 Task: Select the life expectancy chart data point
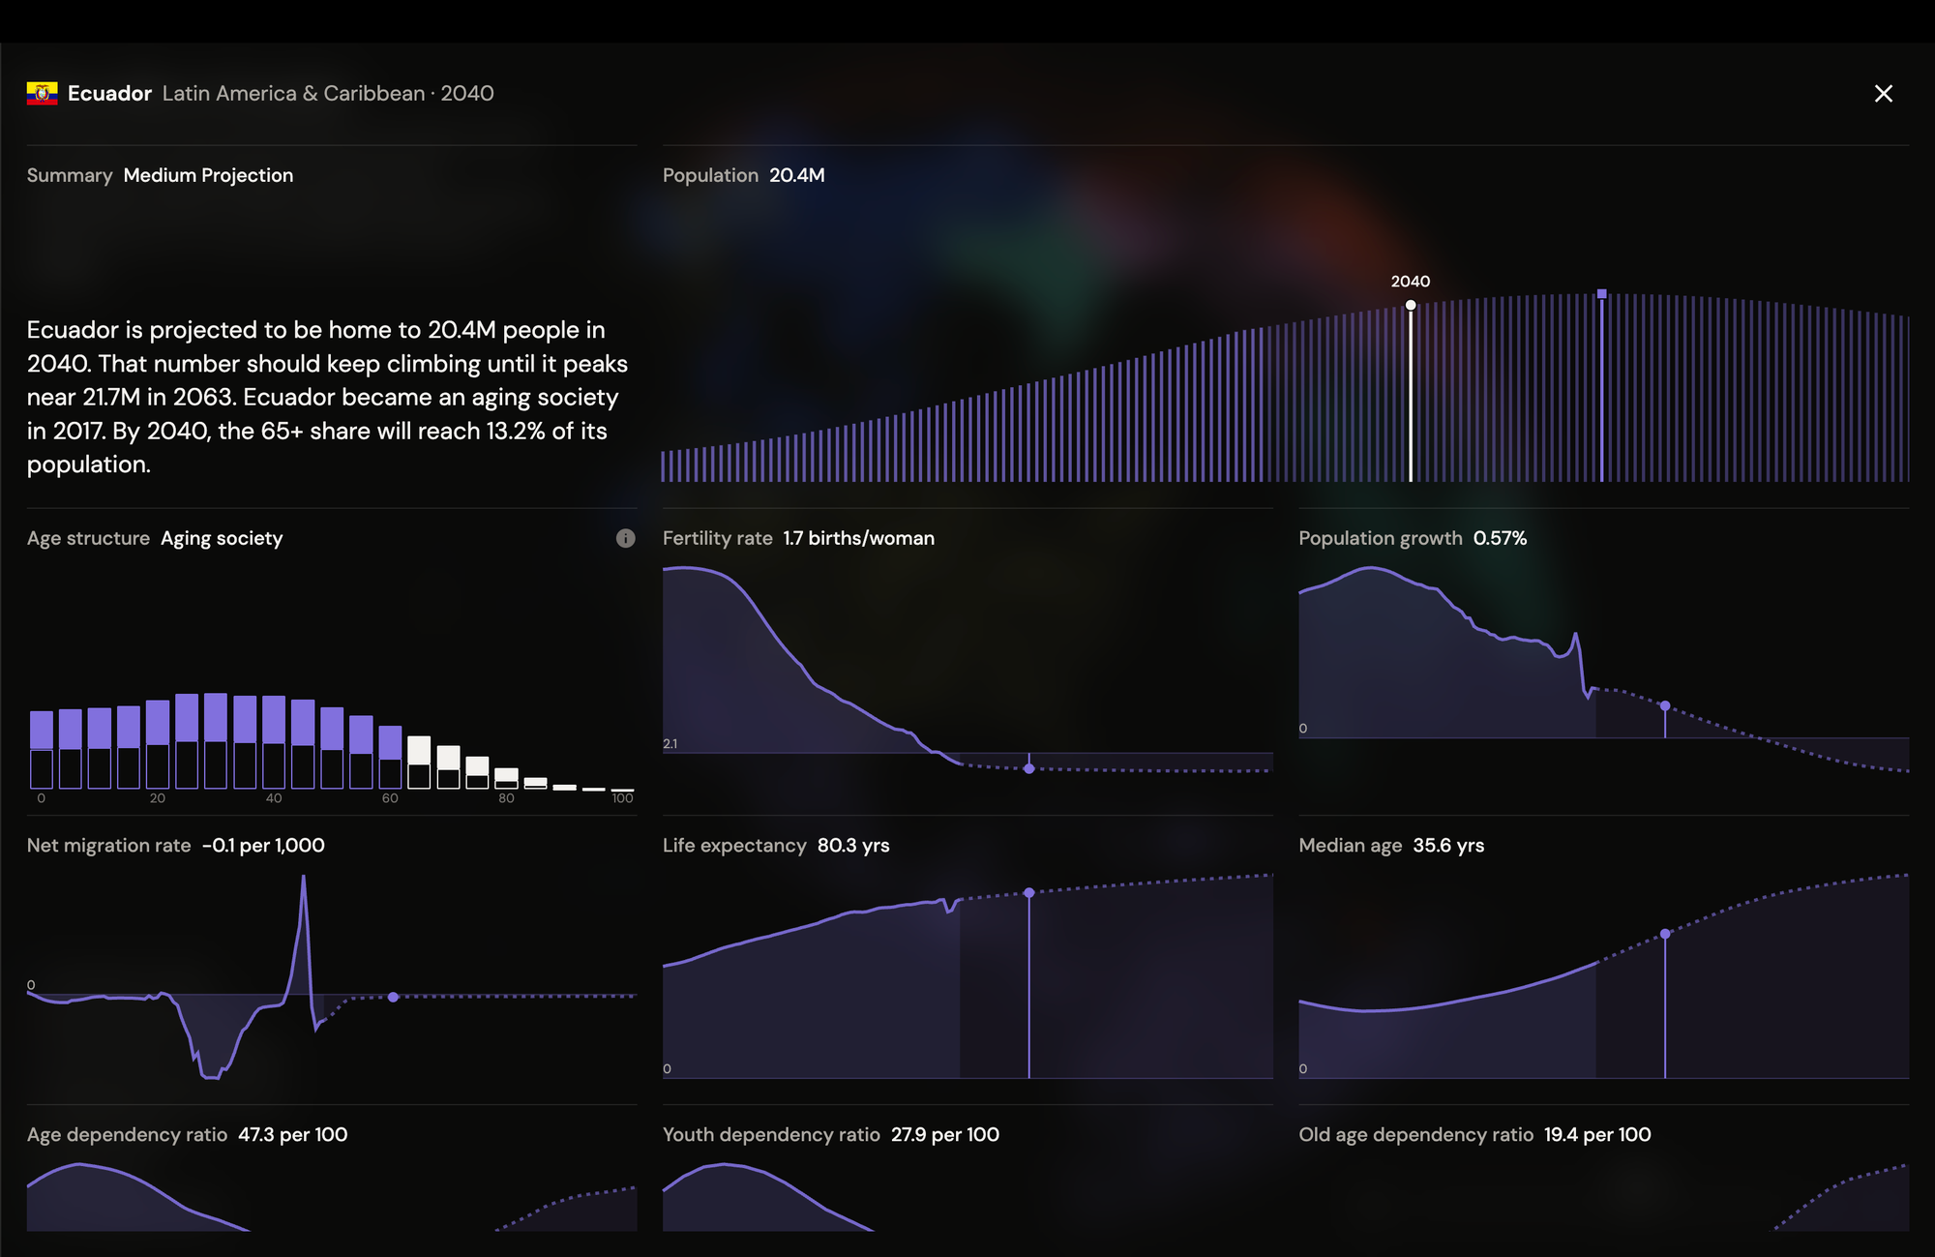point(1029,892)
